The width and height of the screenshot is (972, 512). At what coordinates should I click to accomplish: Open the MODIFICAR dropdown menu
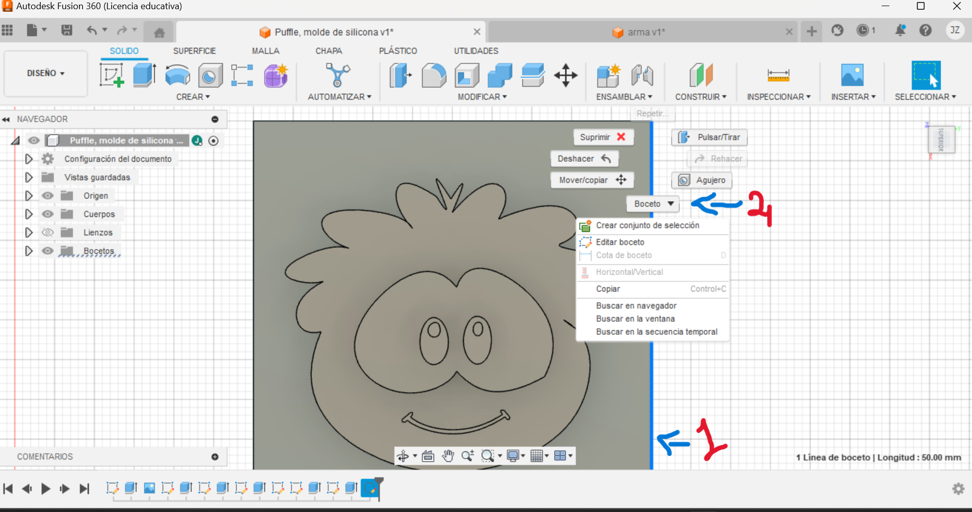click(482, 96)
